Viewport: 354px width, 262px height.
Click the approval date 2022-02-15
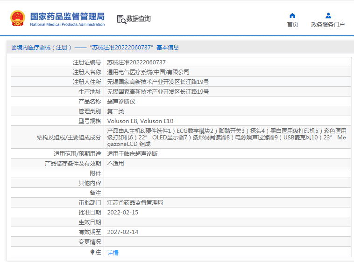pyautogui.click(x=122, y=213)
